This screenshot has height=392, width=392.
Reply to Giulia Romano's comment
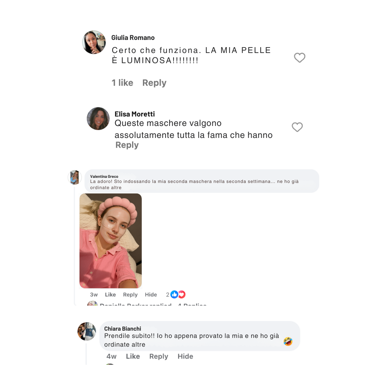click(x=154, y=83)
